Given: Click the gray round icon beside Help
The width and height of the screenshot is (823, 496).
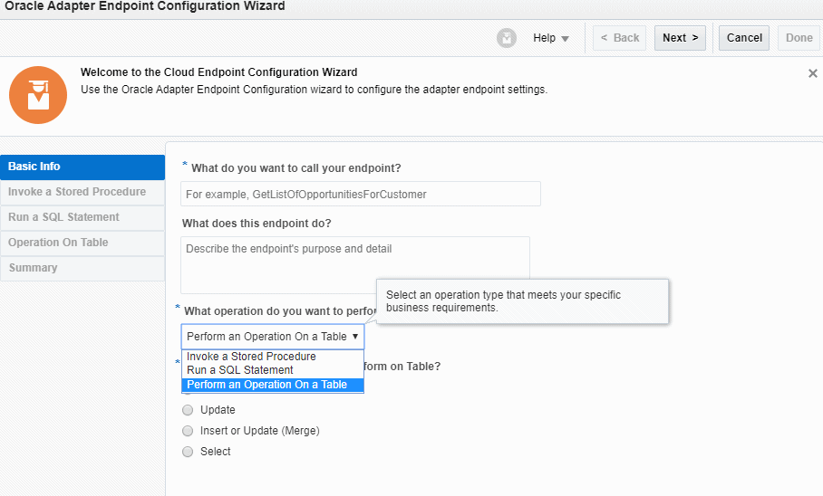Looking at the screenshot, I should (x=507, y=38).
